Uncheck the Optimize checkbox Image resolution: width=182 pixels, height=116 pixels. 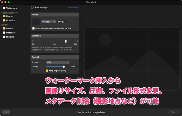[x=4, y=20]
